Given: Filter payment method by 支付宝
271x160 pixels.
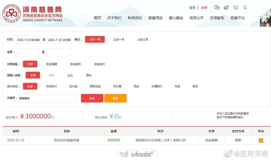Looking at the screenshot, I should 73,86.
